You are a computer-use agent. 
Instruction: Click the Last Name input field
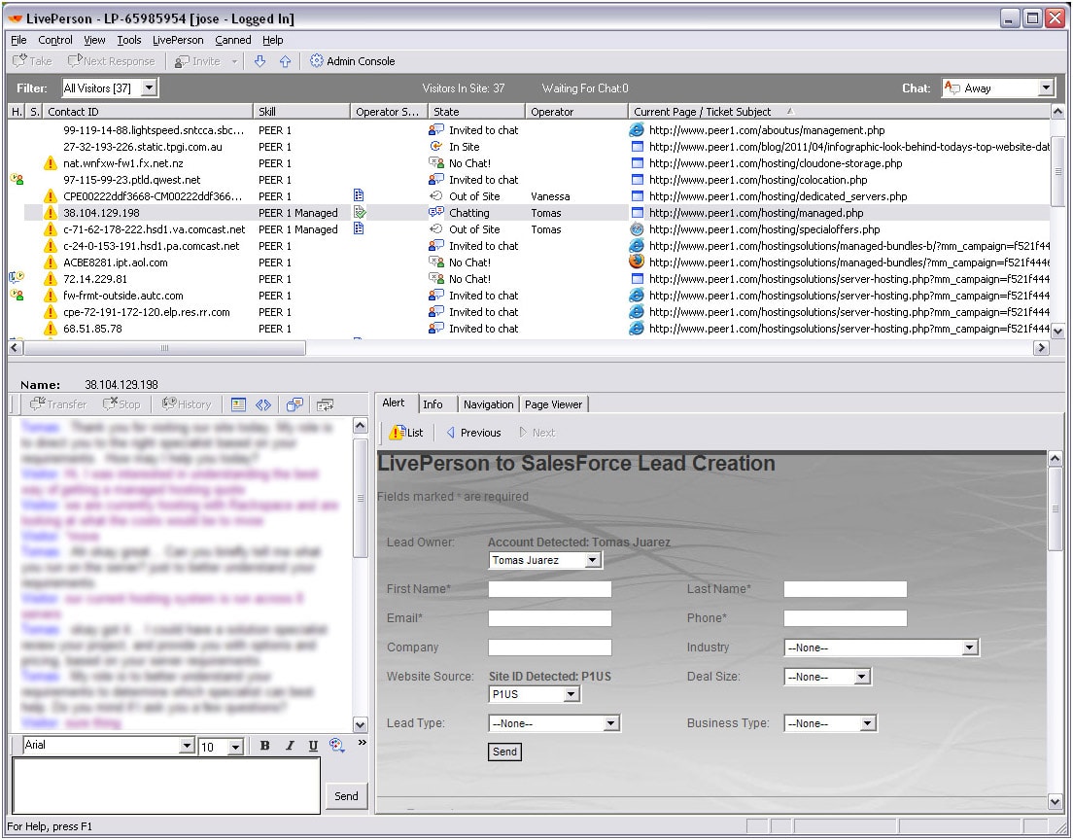pyautogui.click(x=846, y=589)
